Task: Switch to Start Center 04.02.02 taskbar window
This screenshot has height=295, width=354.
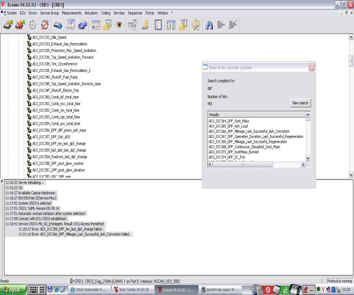Action: click(133, 290)
